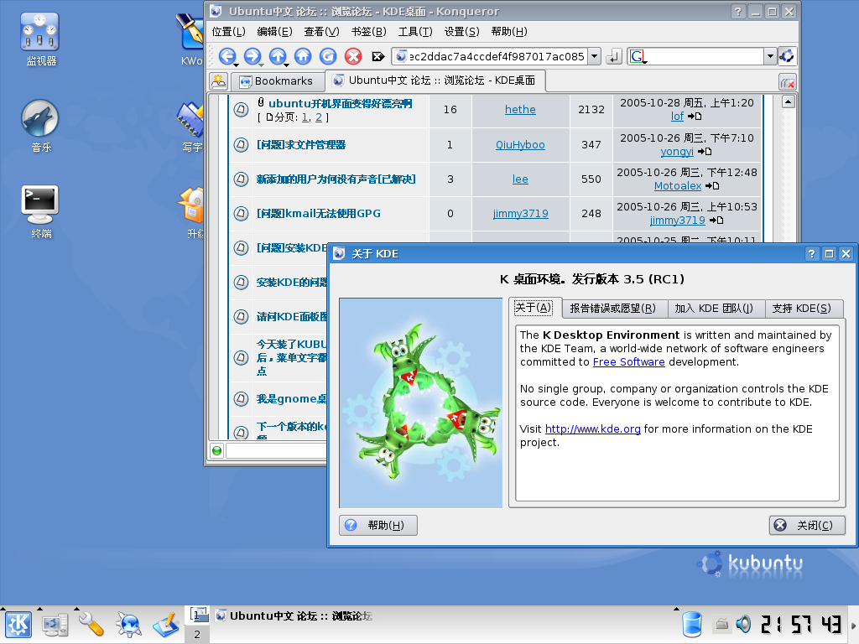
Task: Open the location URL history dropdown
Action: pyautogui.click(x=595, y=56)
